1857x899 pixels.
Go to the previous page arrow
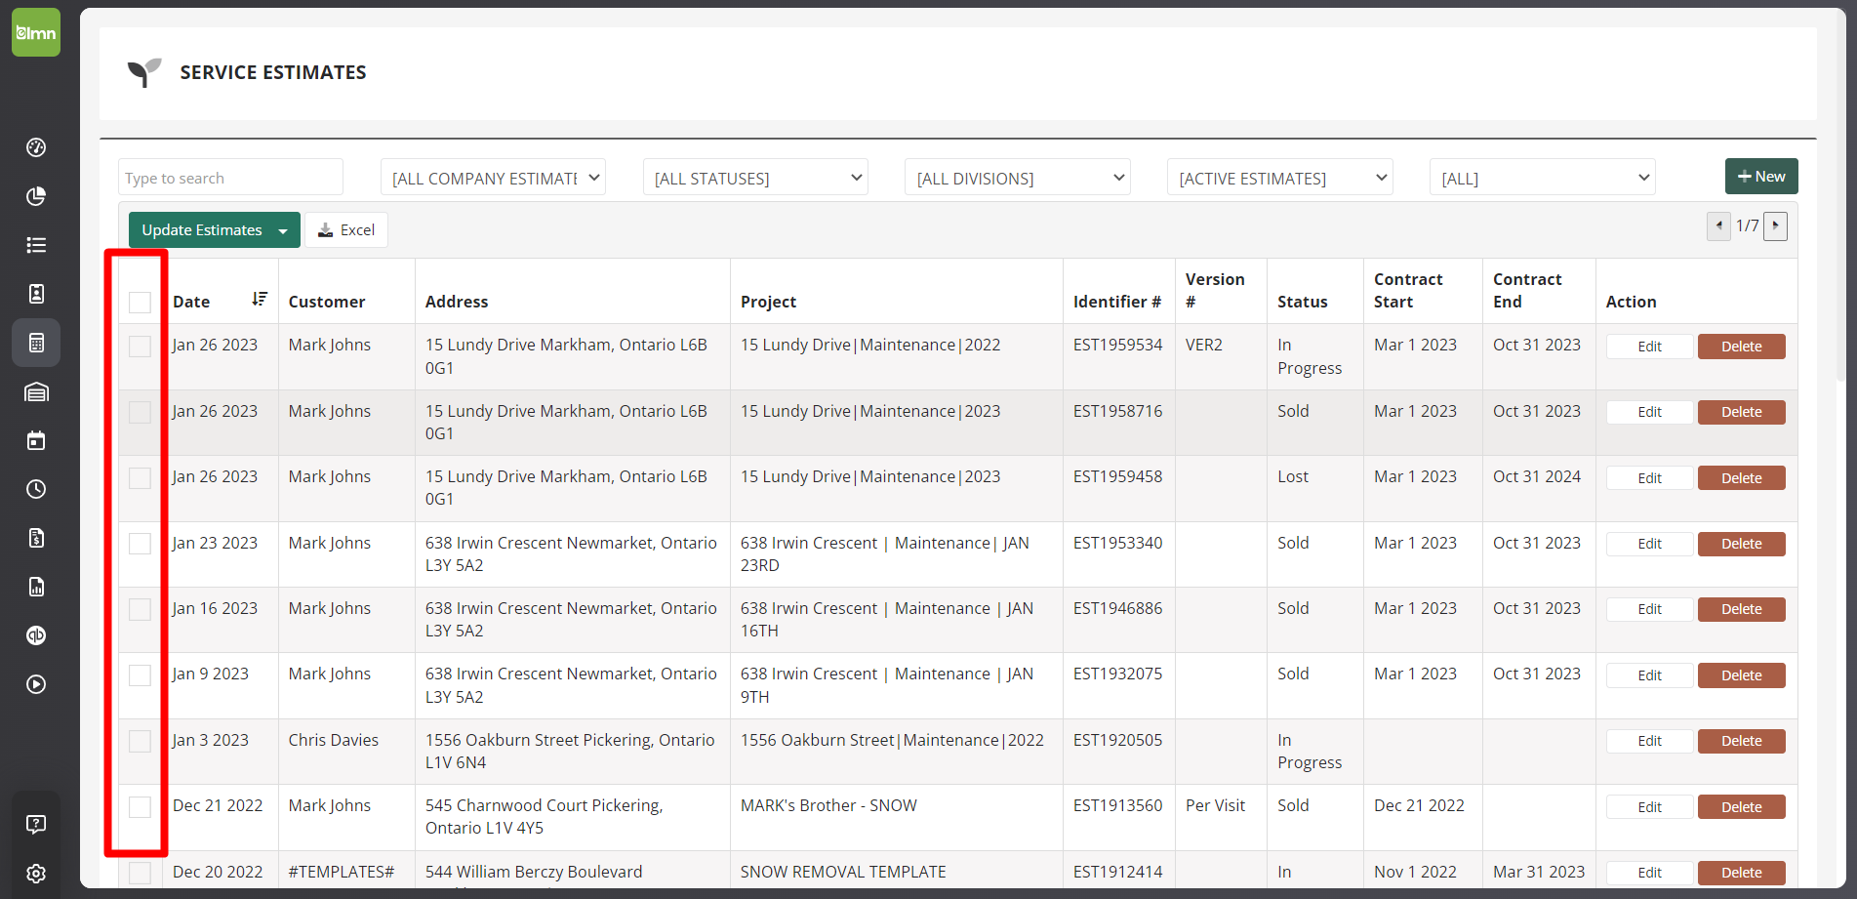1718,226
